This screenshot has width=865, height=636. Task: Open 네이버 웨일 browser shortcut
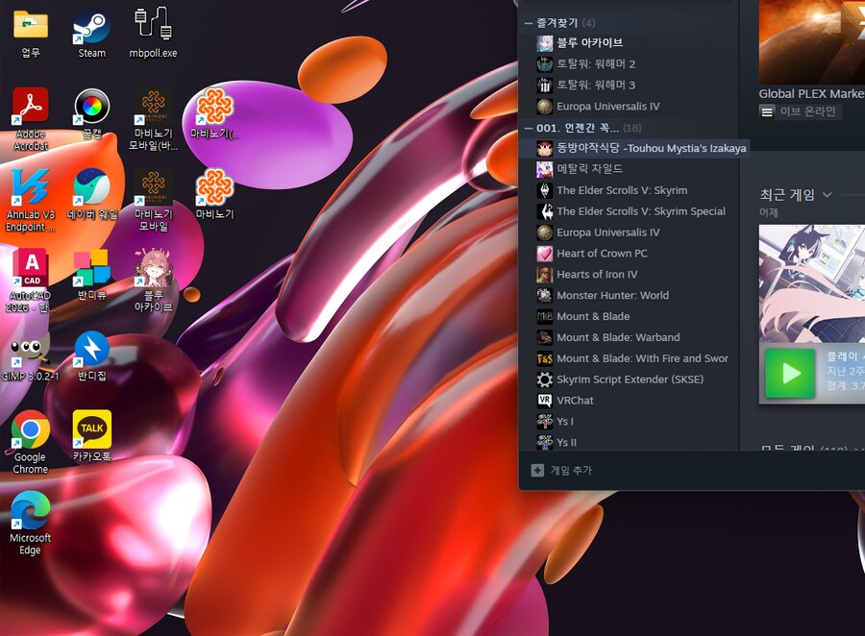point(91,194)
